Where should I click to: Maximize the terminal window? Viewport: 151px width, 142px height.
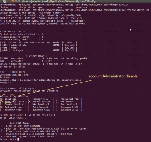click(18, 1)
